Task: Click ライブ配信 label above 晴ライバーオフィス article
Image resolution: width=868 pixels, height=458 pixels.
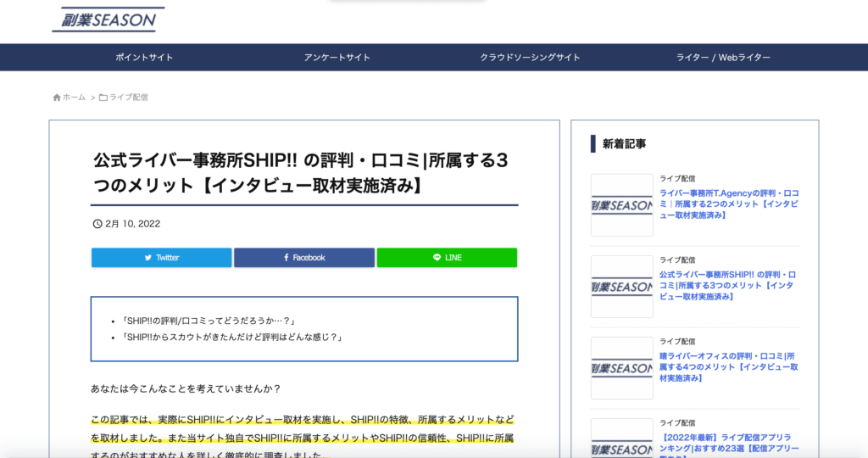Action: click(x=677, y=341)
